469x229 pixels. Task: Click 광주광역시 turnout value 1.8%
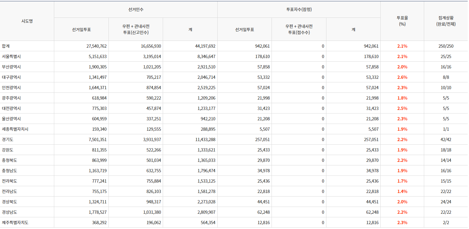pyautogui.click(x=402, y=98)
